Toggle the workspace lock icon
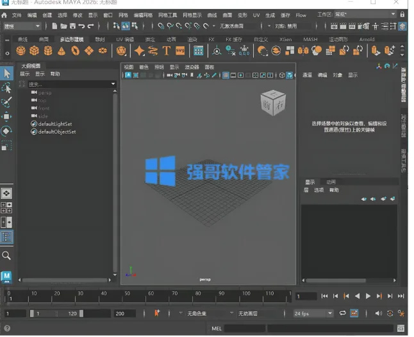Screen dimensions: 414x337 click(x=402, y=14)
